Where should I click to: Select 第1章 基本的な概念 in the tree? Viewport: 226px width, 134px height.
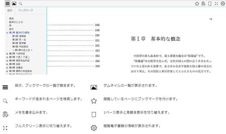[19, 33]
